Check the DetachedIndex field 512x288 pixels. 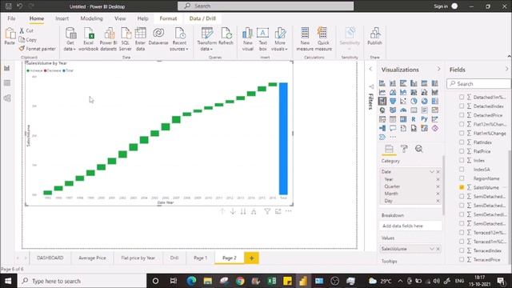pyautogui.click(x=462, y=106)
